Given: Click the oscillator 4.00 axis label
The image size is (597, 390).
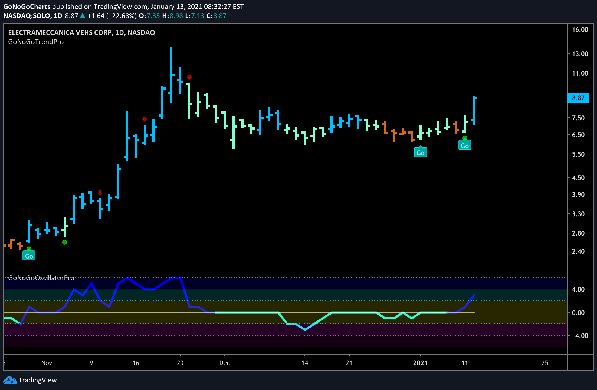Looking at the screenshot, I should pos(578,289).
